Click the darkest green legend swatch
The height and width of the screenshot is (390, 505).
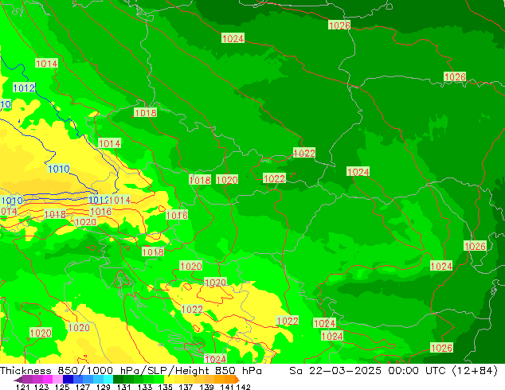(118, 380)
